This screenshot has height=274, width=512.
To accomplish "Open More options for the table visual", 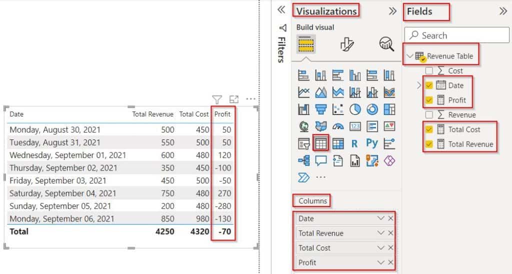I will coord(251,99).
